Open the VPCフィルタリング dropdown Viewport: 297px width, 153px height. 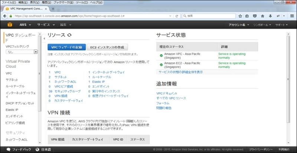(21, 52)
